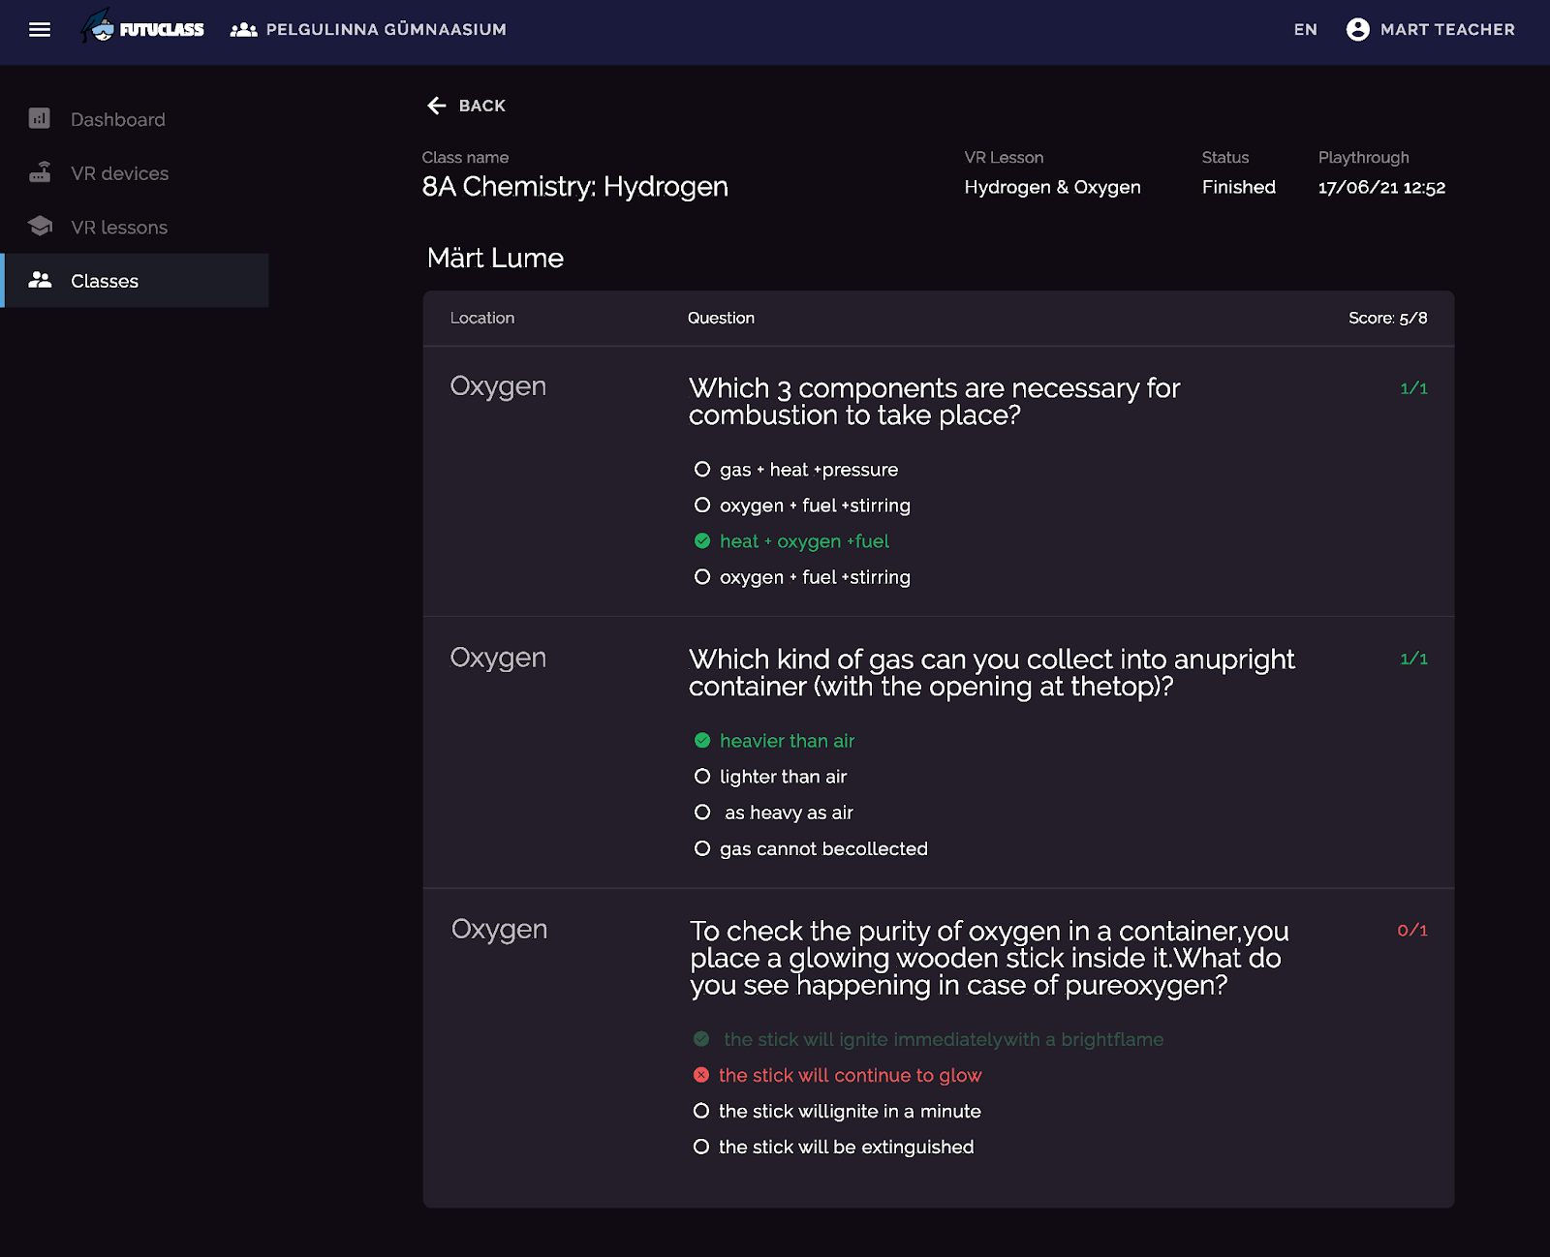Image resolution: width=1550 pixels, height=1257 pixels.
Task: Click playthrough date 17/06/21 12:52
Action: 1381,188
